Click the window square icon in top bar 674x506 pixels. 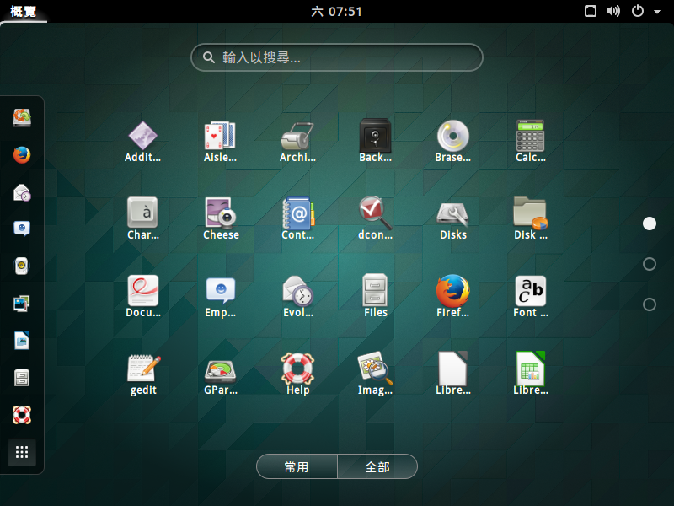591,11
